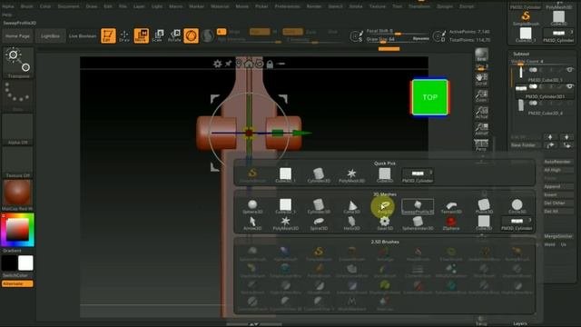581x327 pixels.
Task: Choose the SweepProfile3D mesh
Action: (x=418, y=206)
